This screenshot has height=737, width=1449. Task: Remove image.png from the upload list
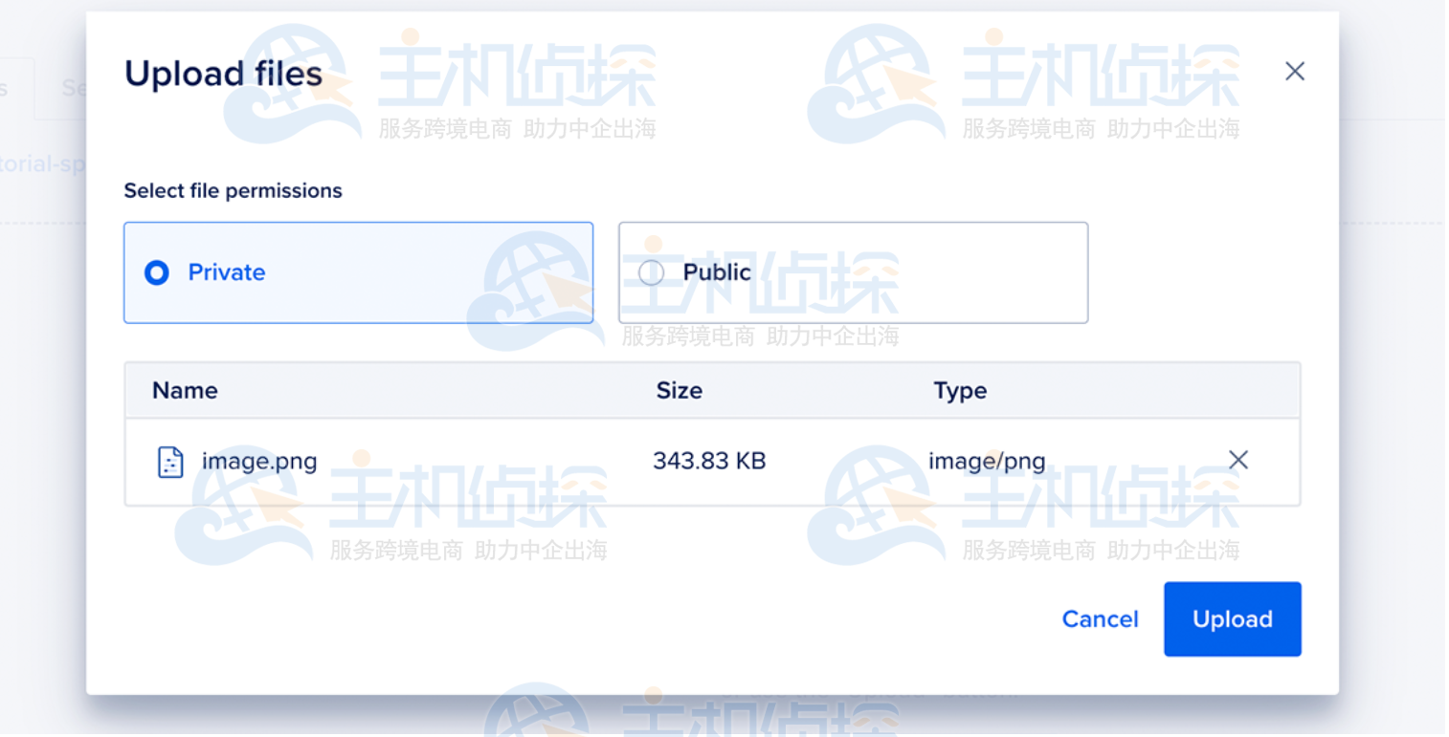point(1238,461)
